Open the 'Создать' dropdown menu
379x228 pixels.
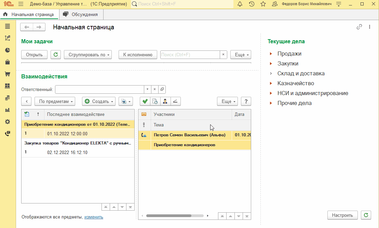point(99,101)
